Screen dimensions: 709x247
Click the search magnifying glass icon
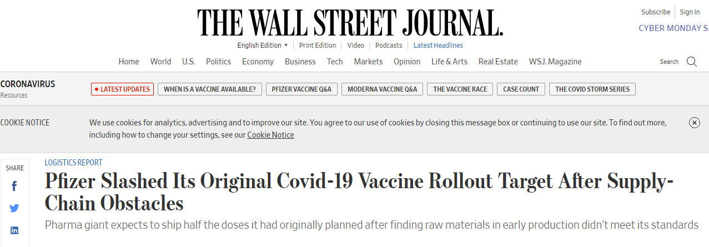(x=691, y=62)
